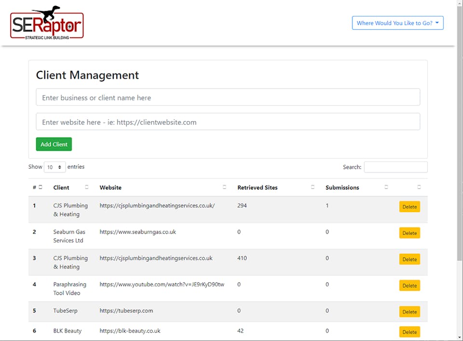Sort by Retrieved Sites sort icon
Viewport: 463px width, 341px height.
313,187
